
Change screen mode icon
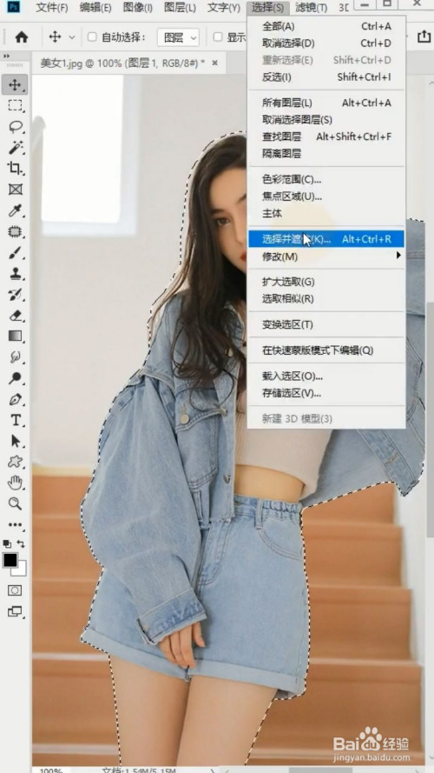click(15, 612)
